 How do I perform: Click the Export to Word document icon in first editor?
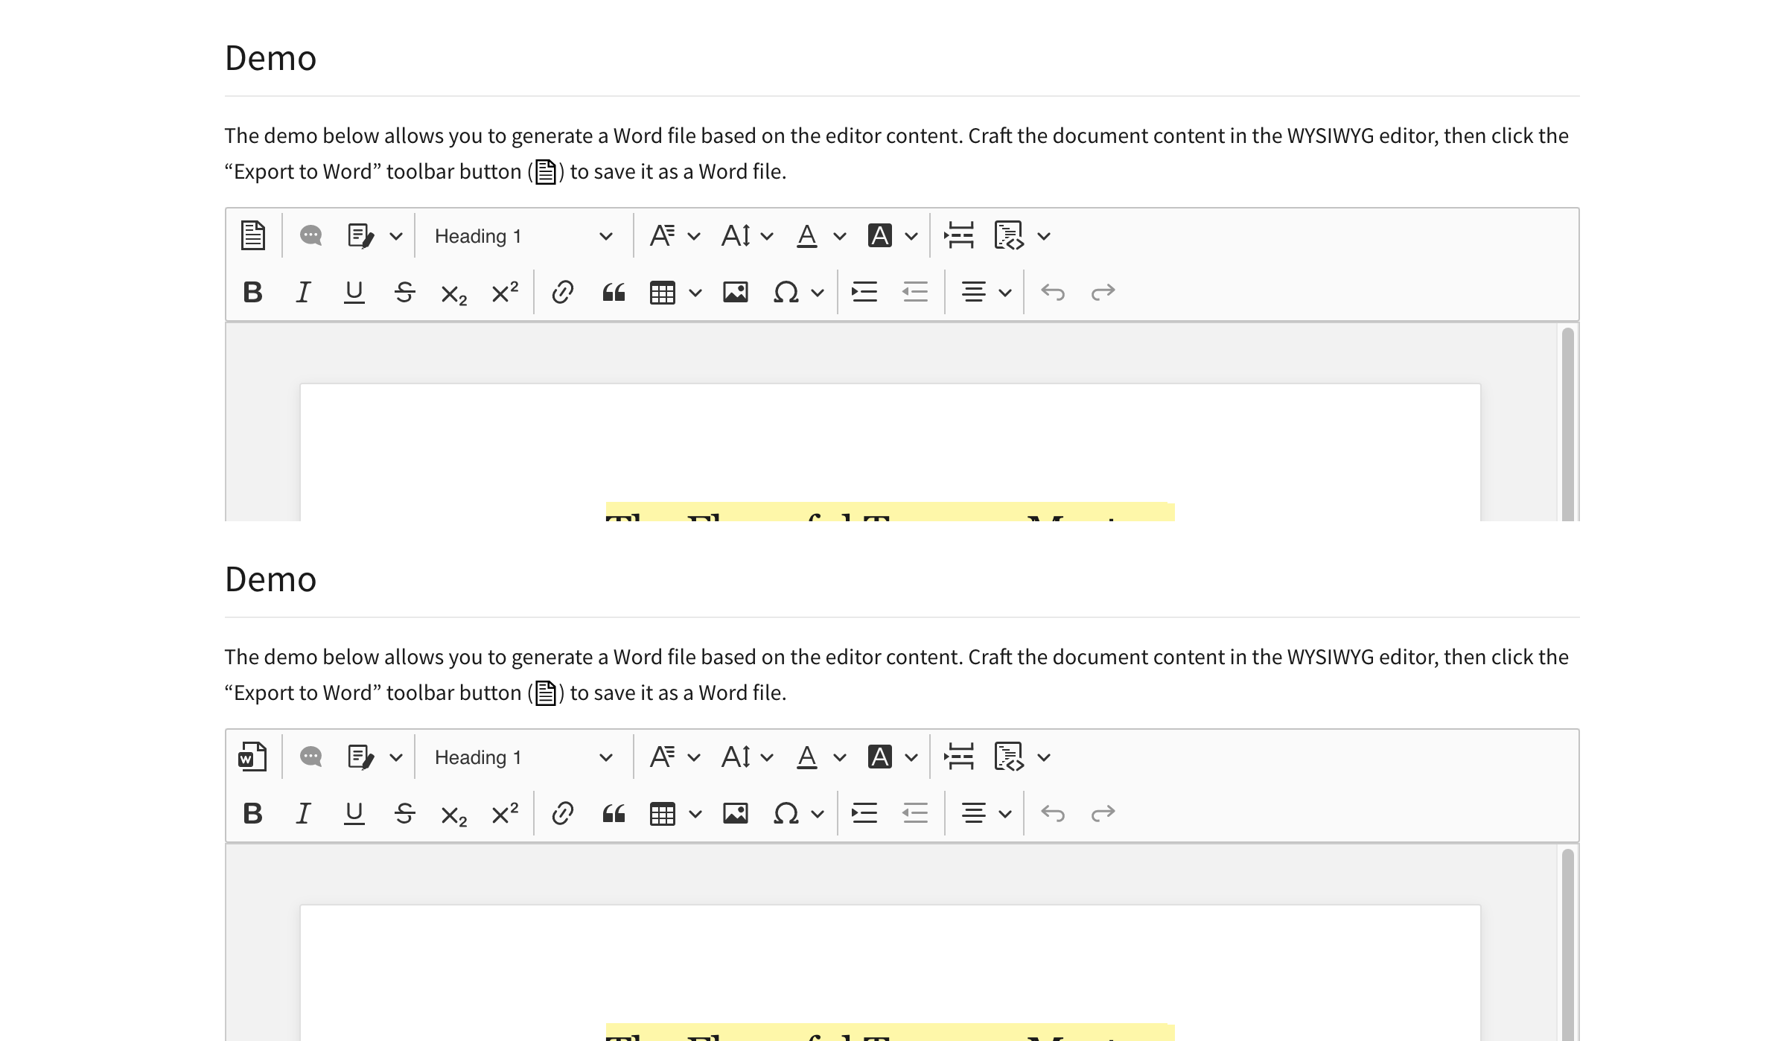point(253,236)
